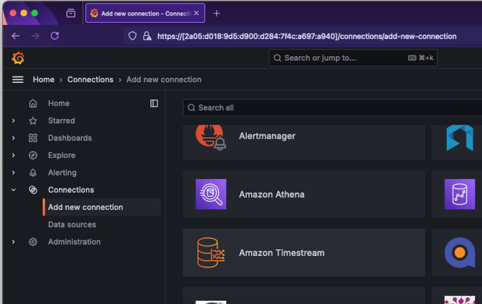The height and width of the screenshot is (304, 482).
Task: Go to Connections breadcrumb link
Action: tap(91, 80)
